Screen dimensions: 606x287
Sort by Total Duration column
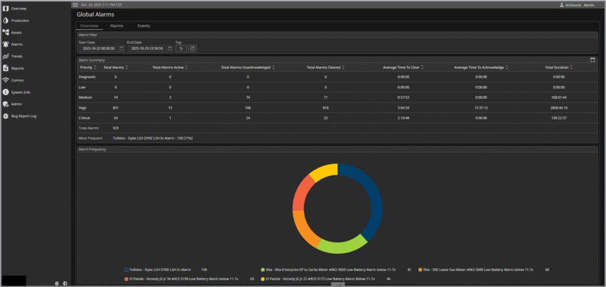coord(571,67)
